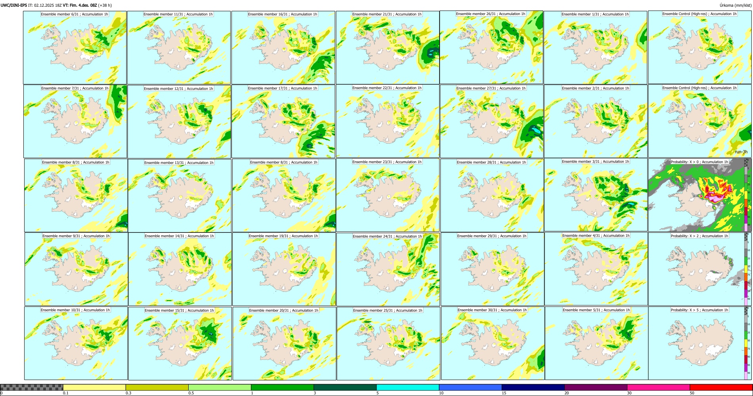This screenshot has width=753, height=396.
Task: Click the blue 10–15 legend swatch
Action: click(x=470, y=387)
